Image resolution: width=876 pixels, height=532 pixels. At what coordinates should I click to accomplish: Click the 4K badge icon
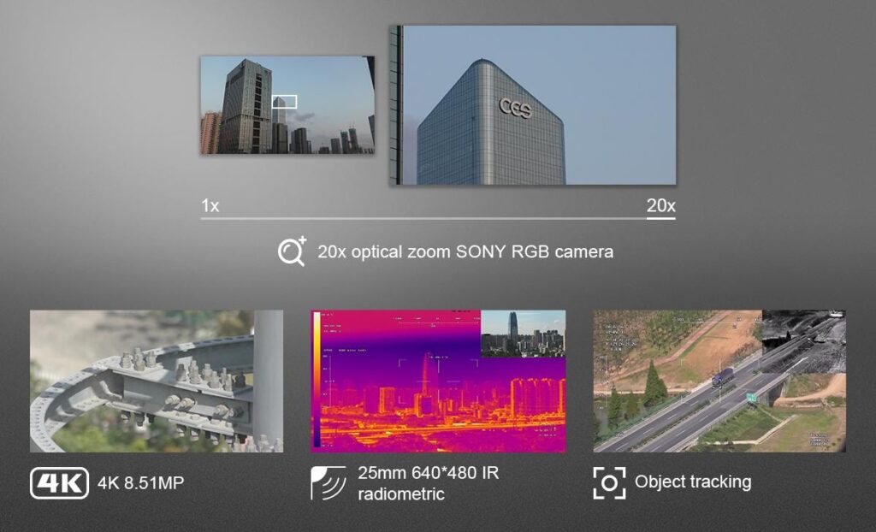59,483
